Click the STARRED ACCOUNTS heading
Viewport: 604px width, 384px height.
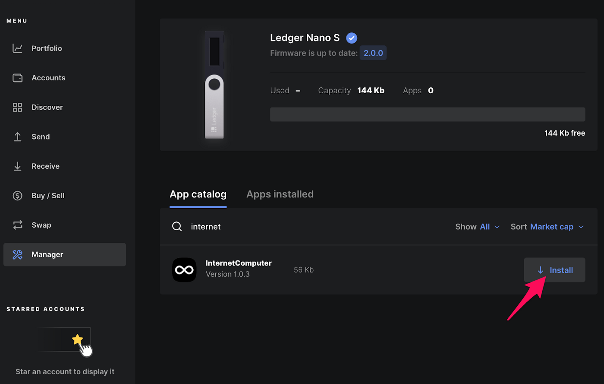tap(46, 309)
